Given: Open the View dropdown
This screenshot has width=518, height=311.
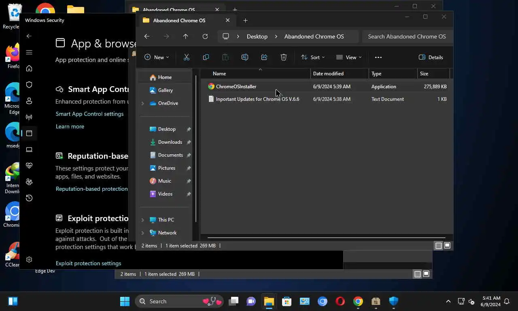Looking at the screenshot, I should pos(349,57).
